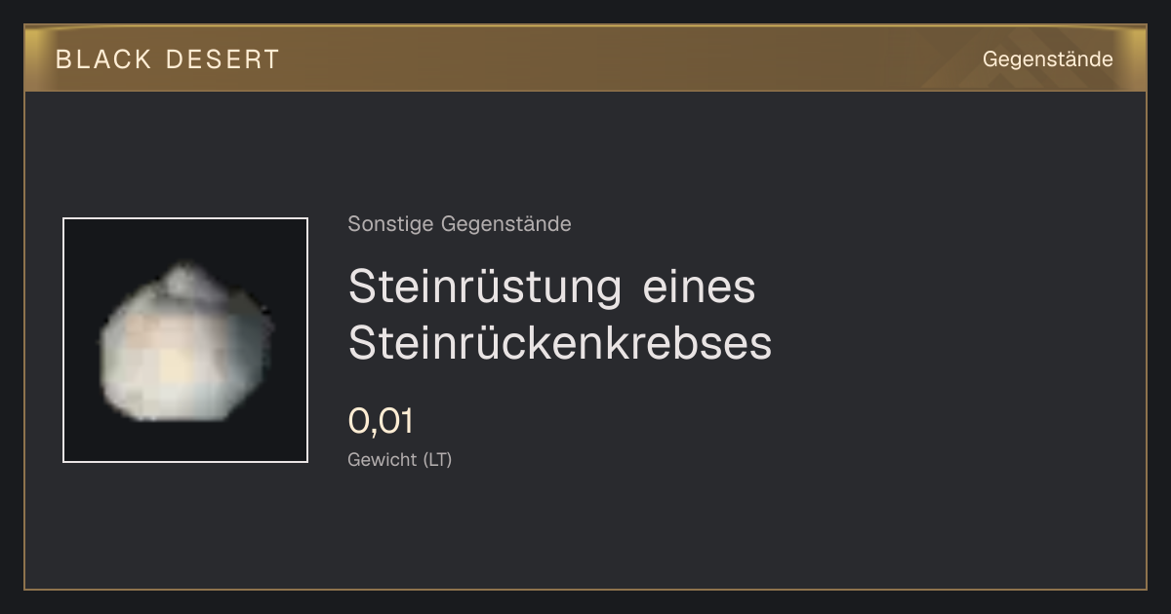The image size is (1171, 614).
Task: Click the stone armor item icon
Action: coord(185,340)
